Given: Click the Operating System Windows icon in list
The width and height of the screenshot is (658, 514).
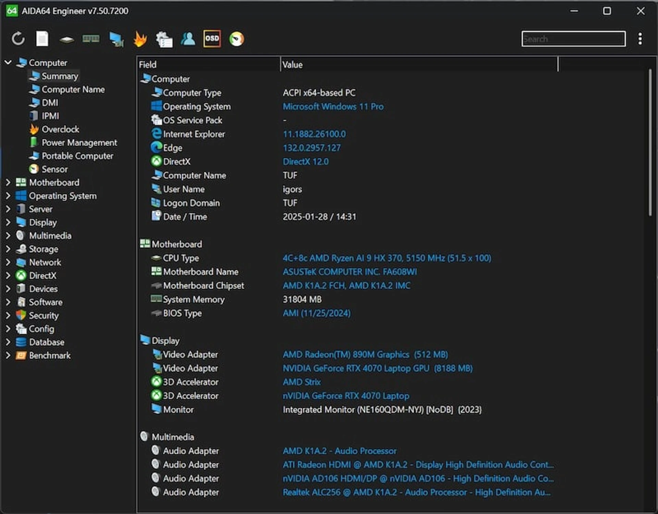Looking at the screenshot, I should (156, 106).
